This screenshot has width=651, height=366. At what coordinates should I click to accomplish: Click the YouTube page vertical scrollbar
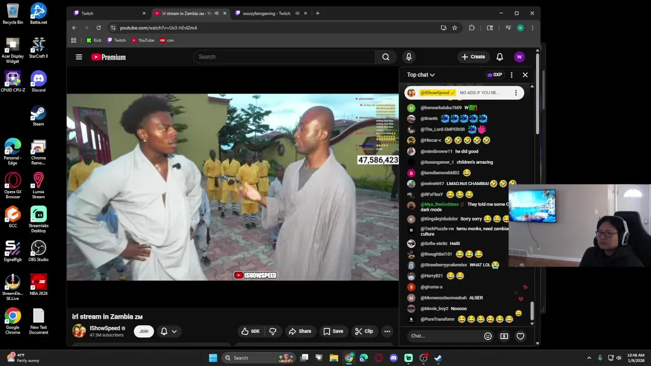point(538,95)
